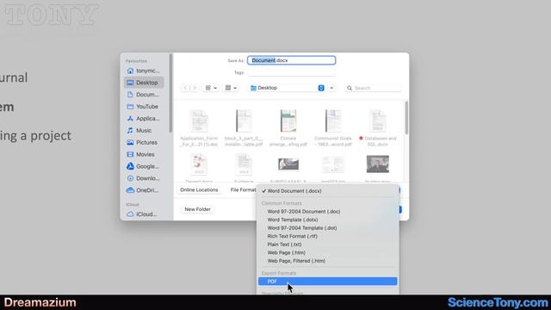
Task: Open Google Drive in the sidebar
Action: pos(144,166)
